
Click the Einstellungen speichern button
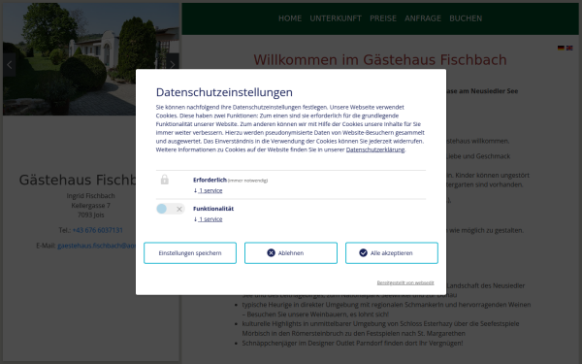click(x=190, y=253)
